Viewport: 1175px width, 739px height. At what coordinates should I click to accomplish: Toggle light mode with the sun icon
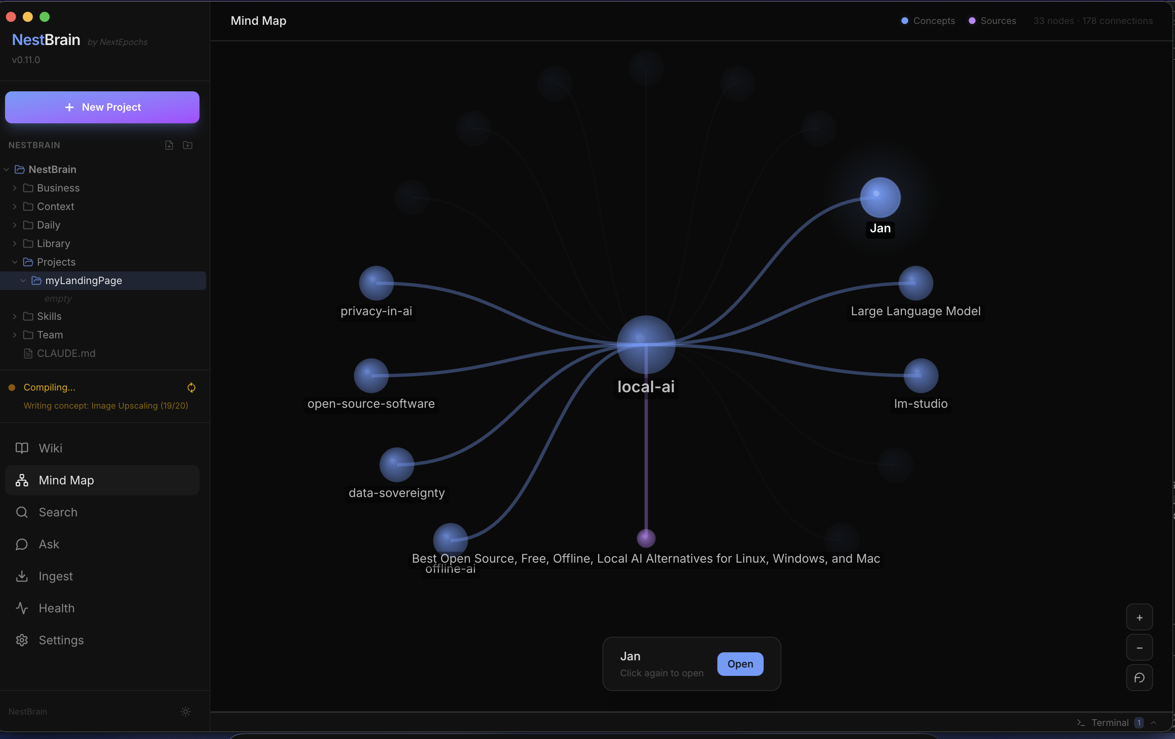click(186, 711)
